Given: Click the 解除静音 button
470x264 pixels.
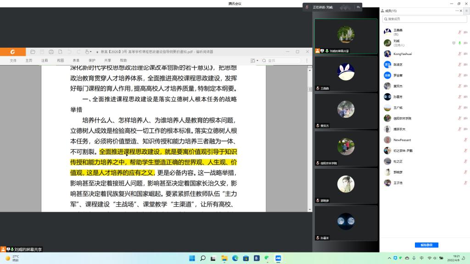Looking at the screenshot, I should (426, 245).
